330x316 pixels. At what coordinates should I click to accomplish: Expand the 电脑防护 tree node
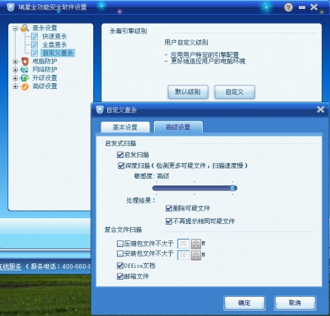16,62
